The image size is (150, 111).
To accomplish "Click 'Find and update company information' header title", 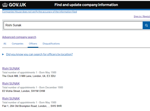I will [x=86, y=5].
